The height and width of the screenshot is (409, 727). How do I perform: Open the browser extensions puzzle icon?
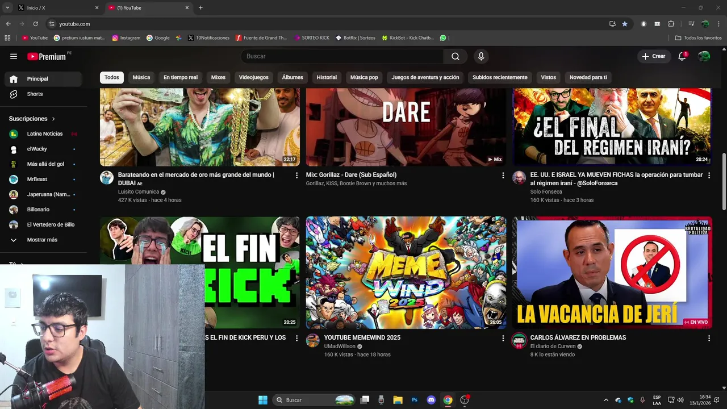click(x=671, y=24)
